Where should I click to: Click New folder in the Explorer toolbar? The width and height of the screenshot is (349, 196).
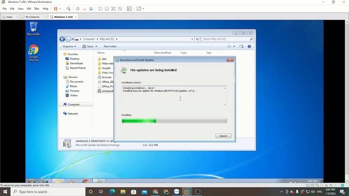tap(110, 46)
